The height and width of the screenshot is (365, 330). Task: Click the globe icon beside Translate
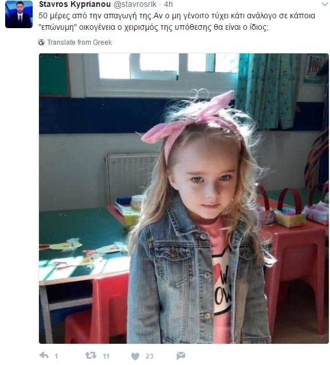point(41,42)
